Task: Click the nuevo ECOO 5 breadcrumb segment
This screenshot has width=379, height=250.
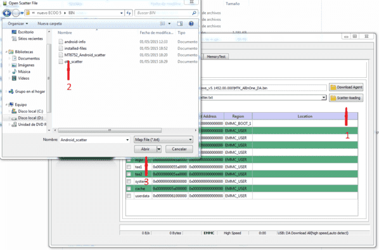Action: [49, 13]
